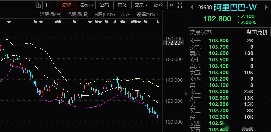Select 卖三 price 103.100
Image resolution: width=271 pixels, height=132 pixels.
pos(219,85)
